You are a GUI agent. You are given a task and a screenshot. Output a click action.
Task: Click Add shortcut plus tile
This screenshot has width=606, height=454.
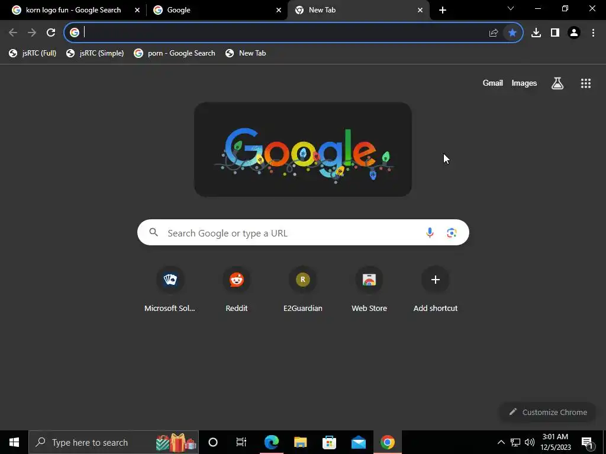tap(435, 290)
